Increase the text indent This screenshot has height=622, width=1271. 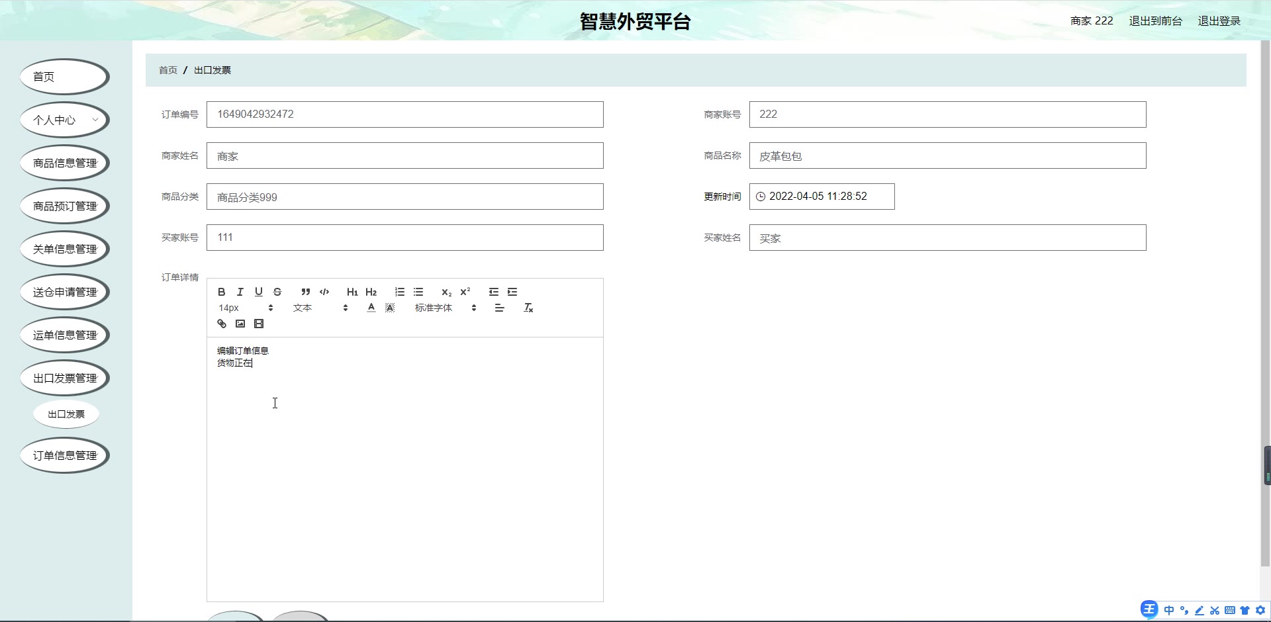tap(512, 292)
